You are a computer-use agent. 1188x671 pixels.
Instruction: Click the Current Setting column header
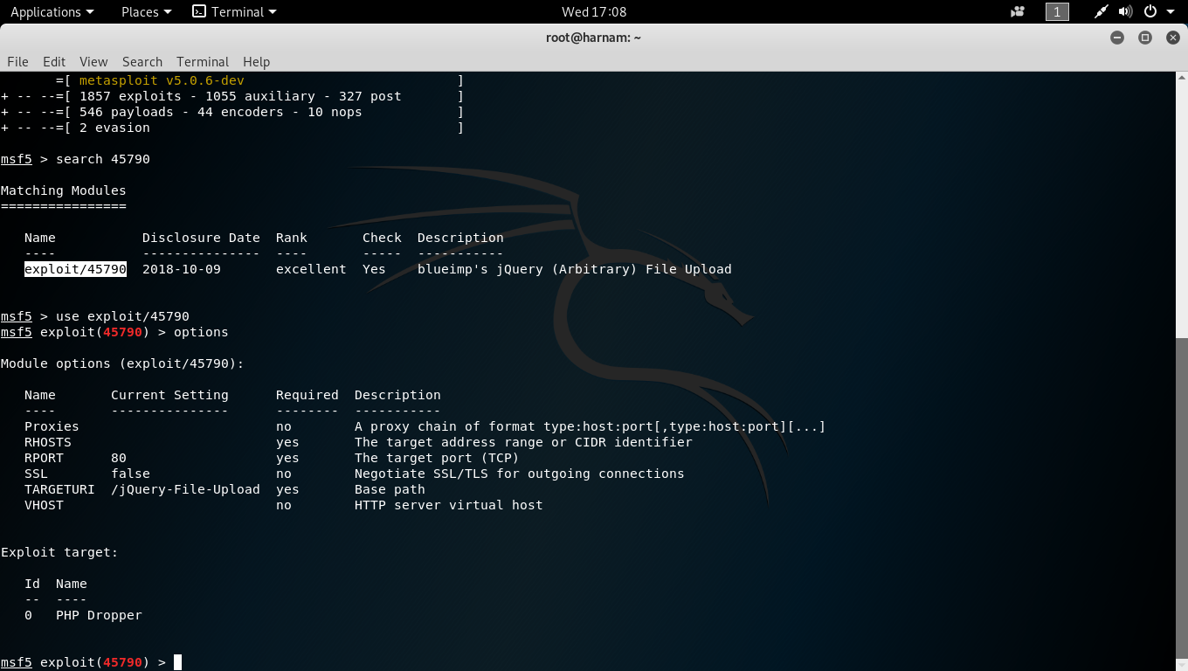[x=169, y=395]
